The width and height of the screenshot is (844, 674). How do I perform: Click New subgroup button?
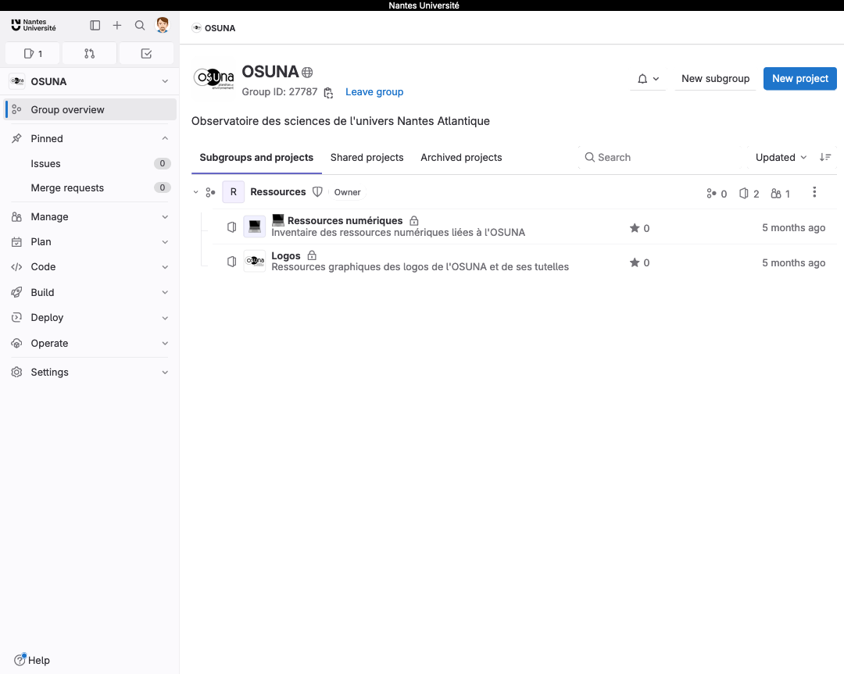715,79
